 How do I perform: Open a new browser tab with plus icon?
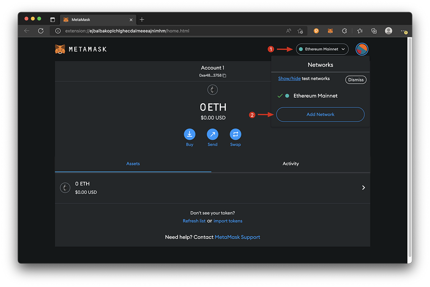click(x=142, y=19)
